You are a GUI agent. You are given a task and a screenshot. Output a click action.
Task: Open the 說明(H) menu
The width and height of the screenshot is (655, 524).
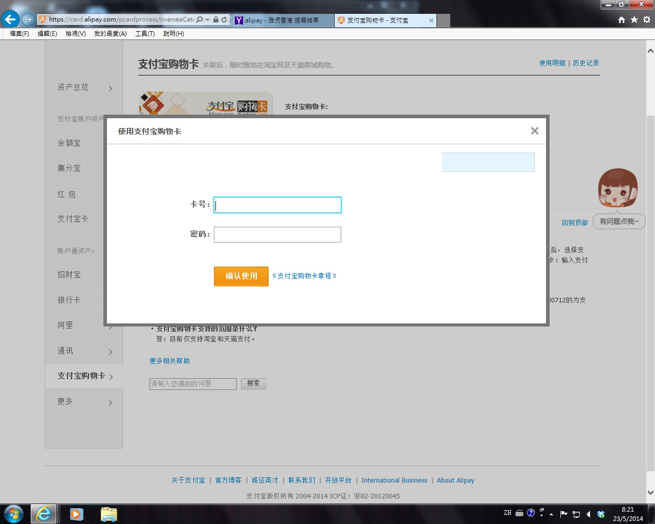(x=173, y=34)
